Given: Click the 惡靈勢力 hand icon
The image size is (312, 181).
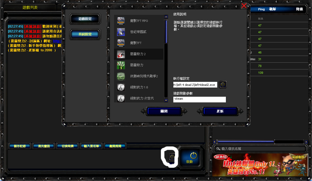Looking at the screenshot, I should pos(121,65).
